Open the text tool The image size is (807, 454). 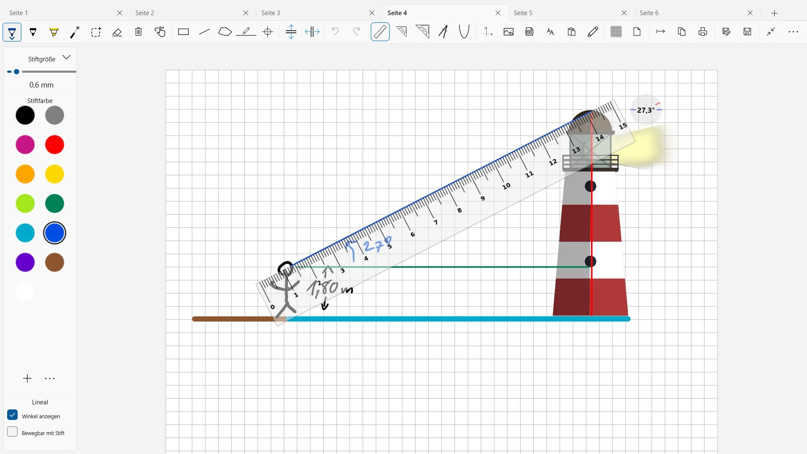click(551, 32)
